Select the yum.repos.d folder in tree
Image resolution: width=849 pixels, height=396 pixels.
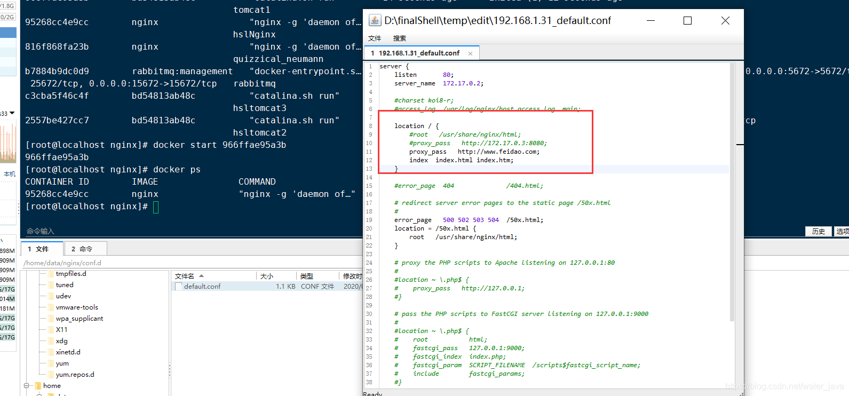click(75, 375)
